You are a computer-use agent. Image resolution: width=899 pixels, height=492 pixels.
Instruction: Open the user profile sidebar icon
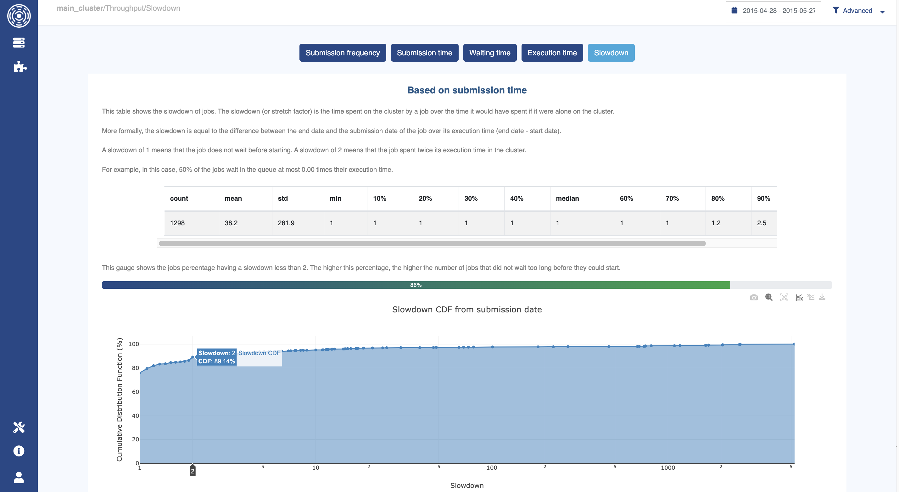pyautogui.click(x=19, y=477)
